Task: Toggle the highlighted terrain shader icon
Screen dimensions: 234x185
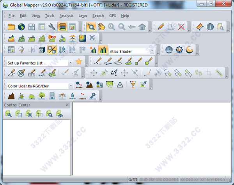Action: coord(103,50)
